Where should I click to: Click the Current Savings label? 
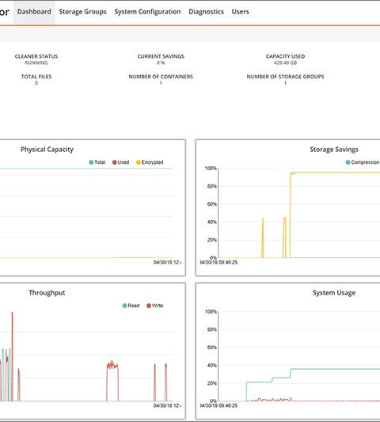coord(161,56)
